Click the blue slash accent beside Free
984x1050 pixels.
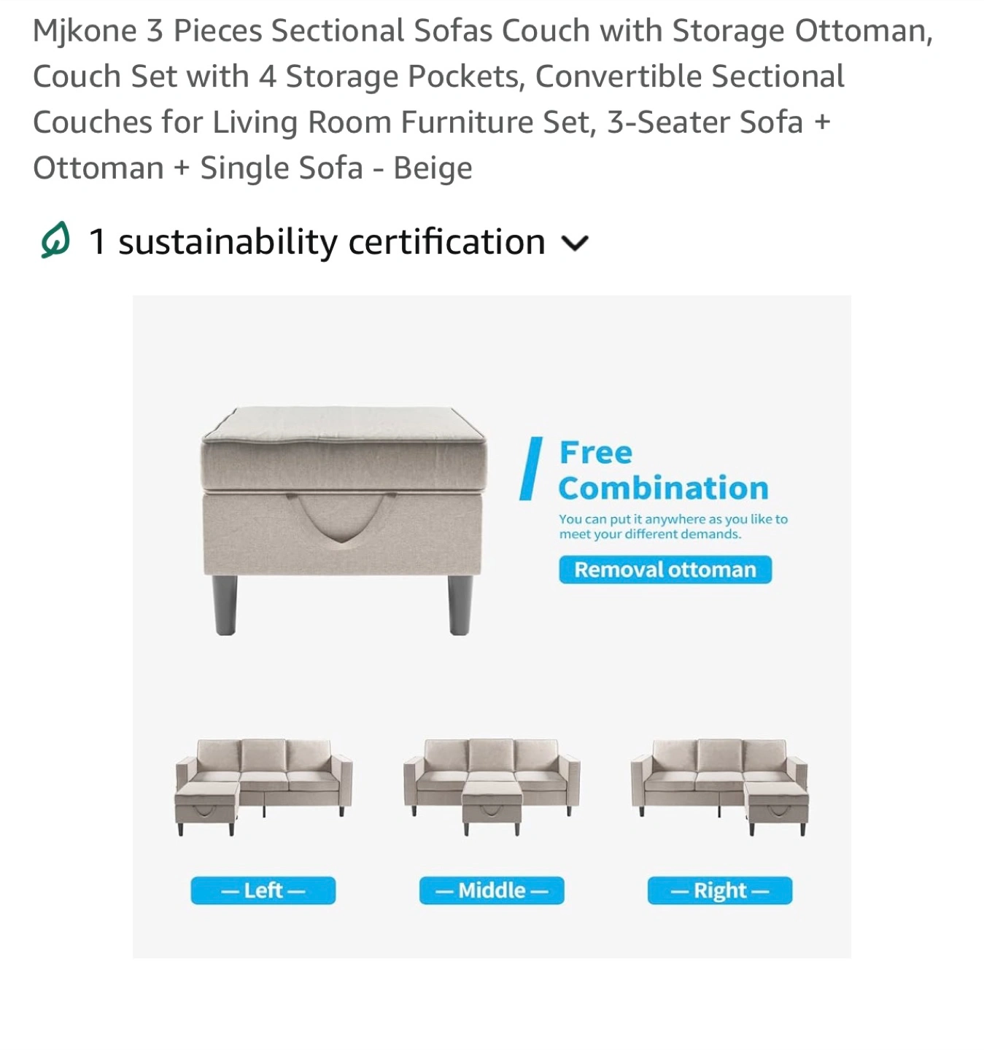531,469
